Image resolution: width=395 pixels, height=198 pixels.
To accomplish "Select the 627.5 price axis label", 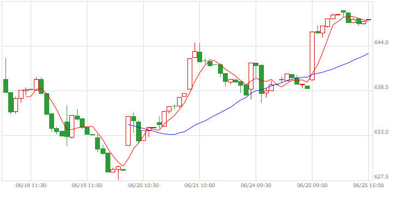I will click(x=381, y=177).
